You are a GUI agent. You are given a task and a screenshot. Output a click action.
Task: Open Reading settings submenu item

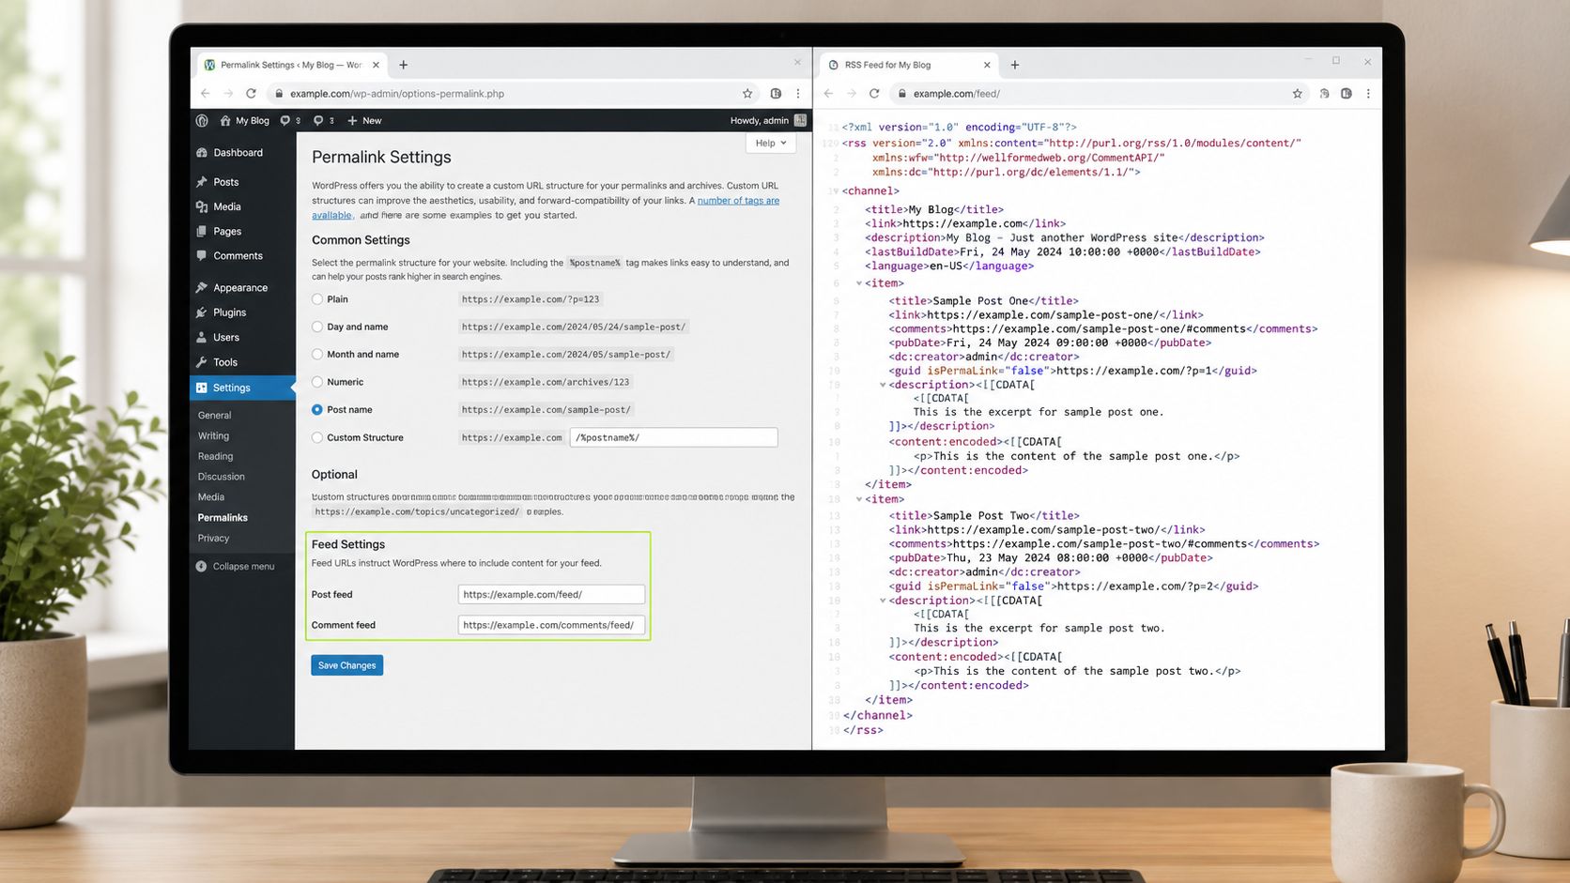(x=215, y=456)
